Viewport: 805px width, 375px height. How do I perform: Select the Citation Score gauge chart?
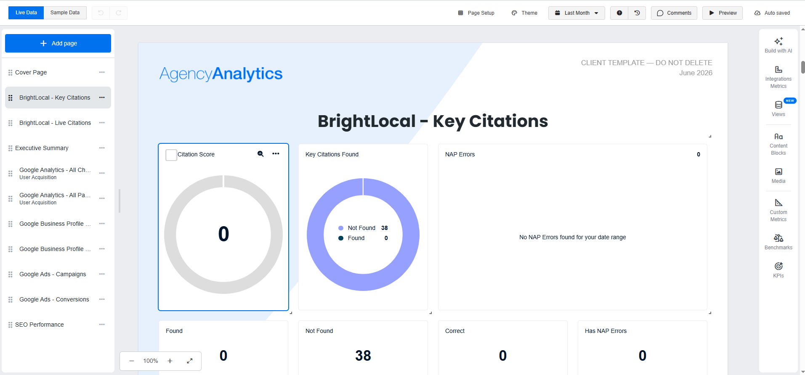[x=223, y=235]
